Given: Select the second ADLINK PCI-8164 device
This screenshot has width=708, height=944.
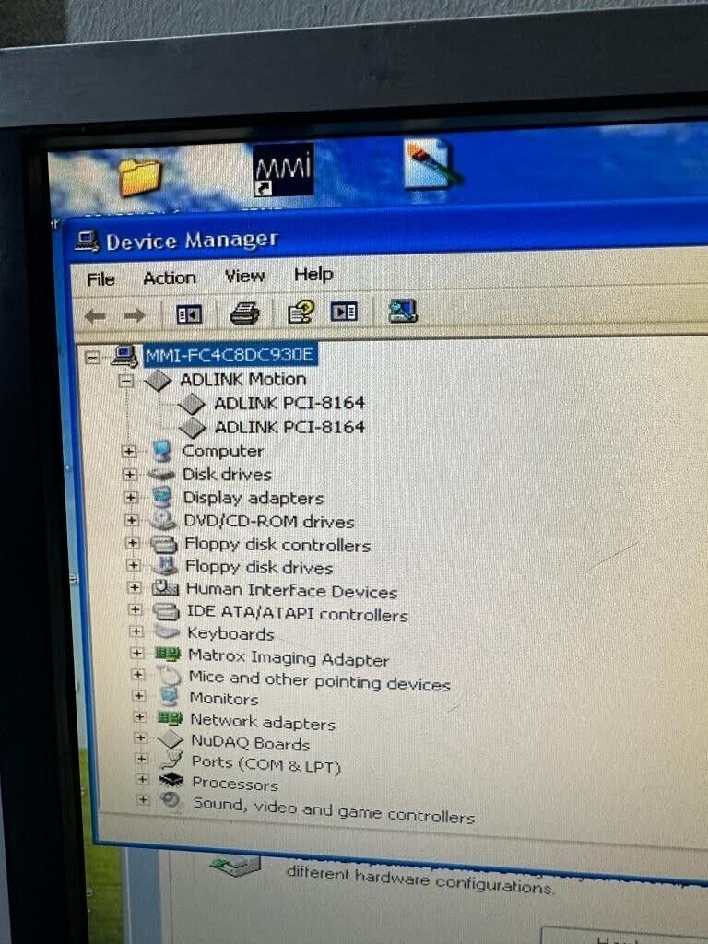Looking at the screenshot, I should pyautogui.click(x=289, y=427).
